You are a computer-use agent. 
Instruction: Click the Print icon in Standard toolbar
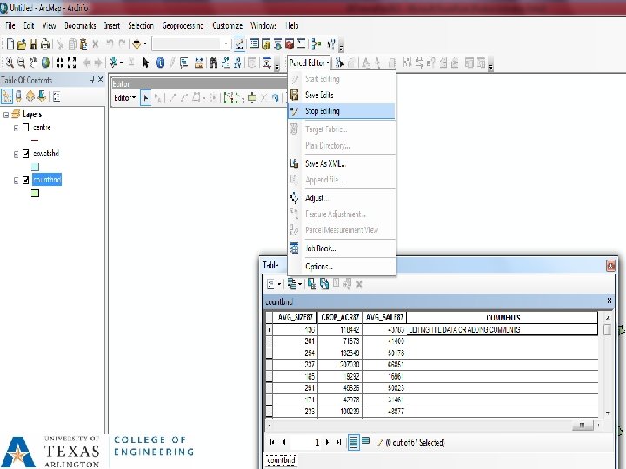point(45,44)
